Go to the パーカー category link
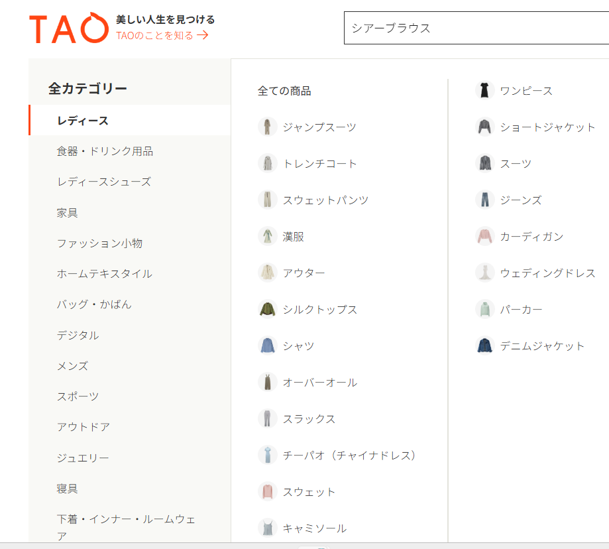Screen dimensions: 609x549 coord(521,310)
